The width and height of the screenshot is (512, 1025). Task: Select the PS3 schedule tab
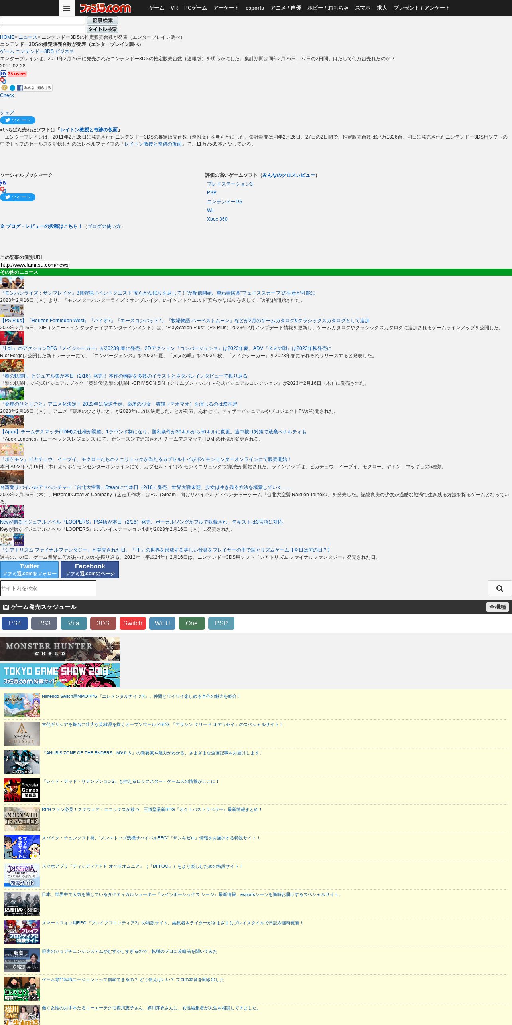(44, 623)
